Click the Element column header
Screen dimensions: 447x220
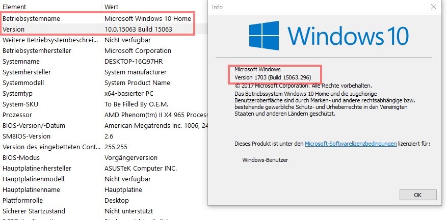point(50,7)
